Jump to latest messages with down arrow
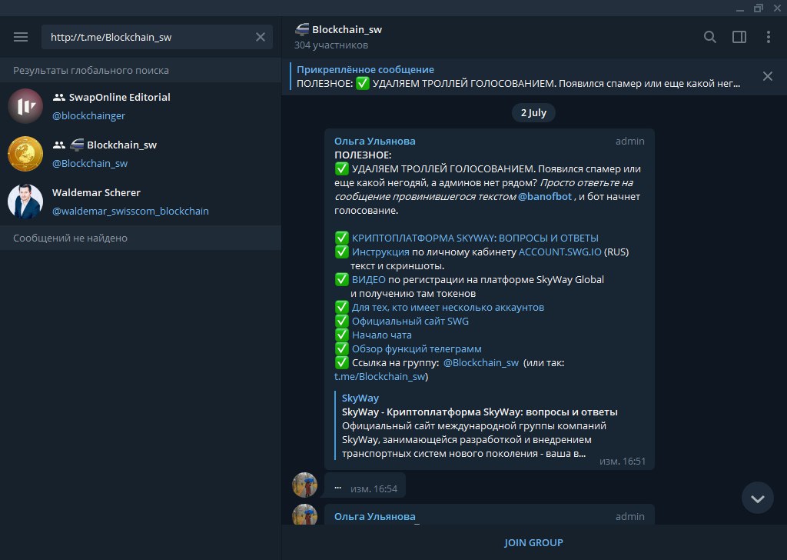This screenshot has width=787, height=560. [757, 498]
